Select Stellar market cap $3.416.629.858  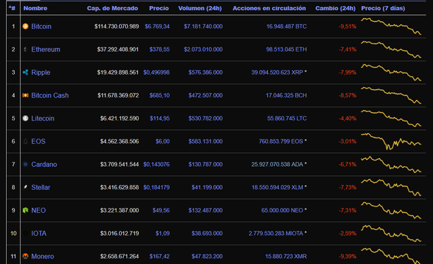(x=120, y=188)
